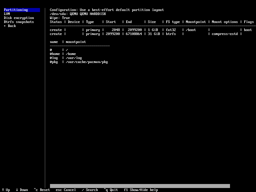256x192 pixels.
Task: Open the LVM section
Action: coord(7,14)
